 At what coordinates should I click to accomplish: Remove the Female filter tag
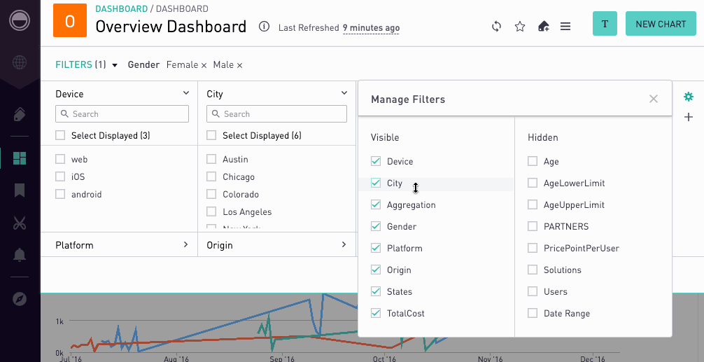[x=204, y=66]
